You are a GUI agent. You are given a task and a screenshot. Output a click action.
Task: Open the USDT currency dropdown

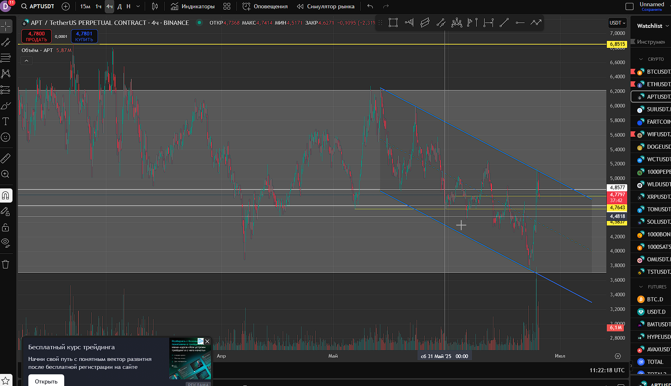[617, 23]
